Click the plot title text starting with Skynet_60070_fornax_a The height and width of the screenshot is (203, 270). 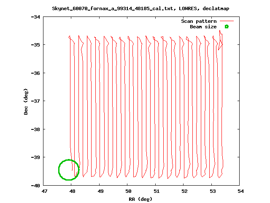point(140,8)
